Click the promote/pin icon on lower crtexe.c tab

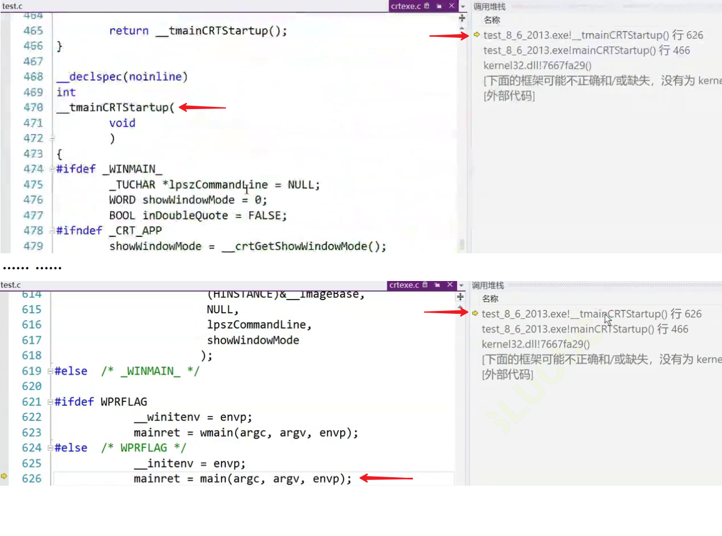tap(437, 285)
